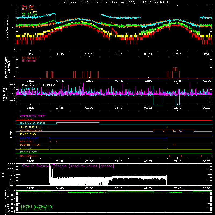215x215 pixels.
Task: Click the Normalized modulation axis label
Action: tap(5, 94)
